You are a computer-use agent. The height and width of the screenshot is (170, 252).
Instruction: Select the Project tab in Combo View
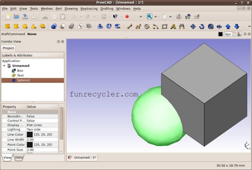click(8, 48)
